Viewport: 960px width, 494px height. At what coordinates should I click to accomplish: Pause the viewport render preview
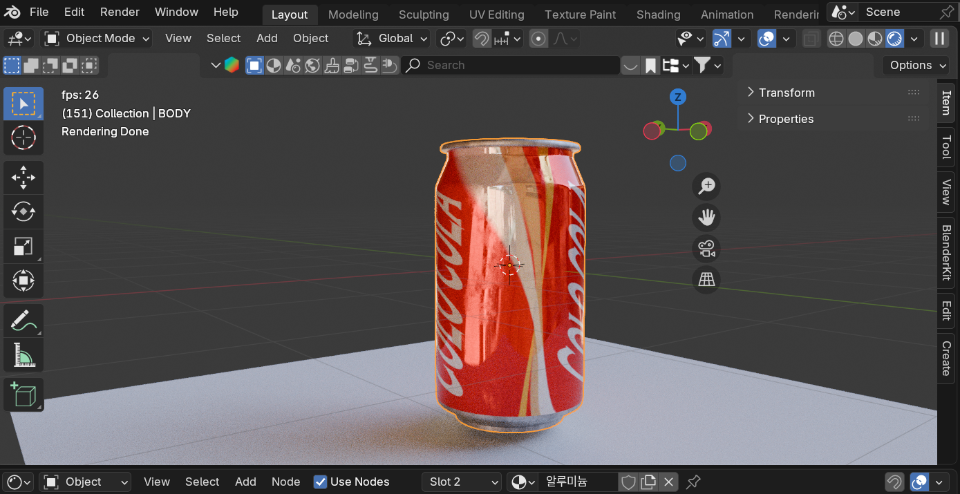click(x=939, y=39)
